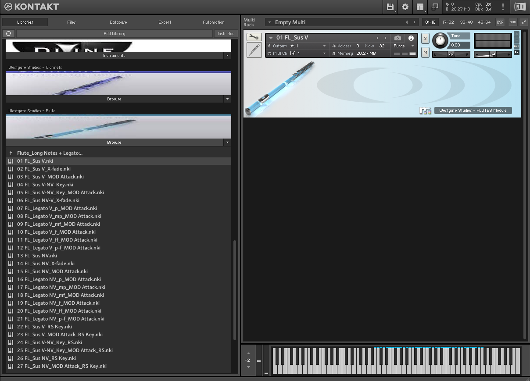This screenshot has height=381, width=530.
Task: Switch to the Files tab
Action: [72, 22]
